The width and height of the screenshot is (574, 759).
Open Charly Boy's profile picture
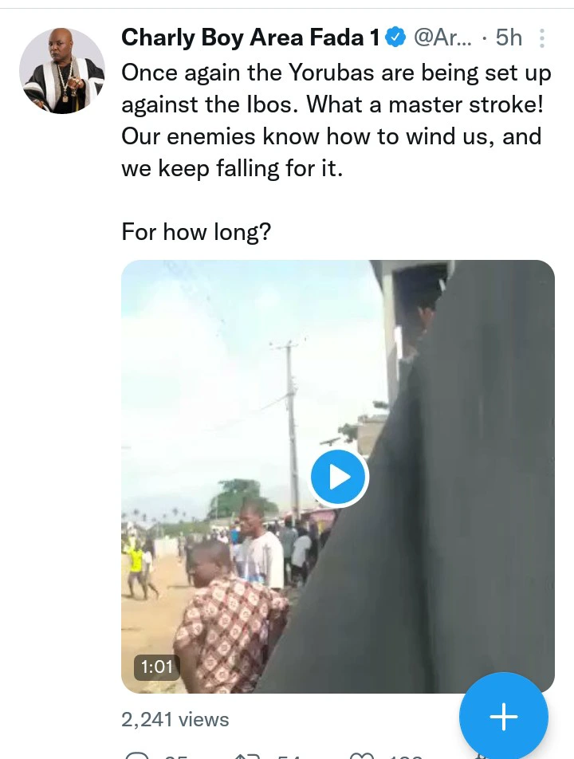(x=62, y=71)
